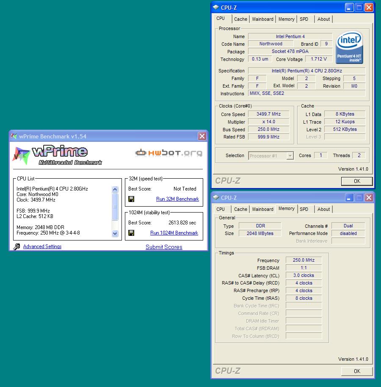This screenshot has width=381, height=387.
Task: Click the floppy save icon beside Run 32M Benchmark
Action: coord(131,199)
